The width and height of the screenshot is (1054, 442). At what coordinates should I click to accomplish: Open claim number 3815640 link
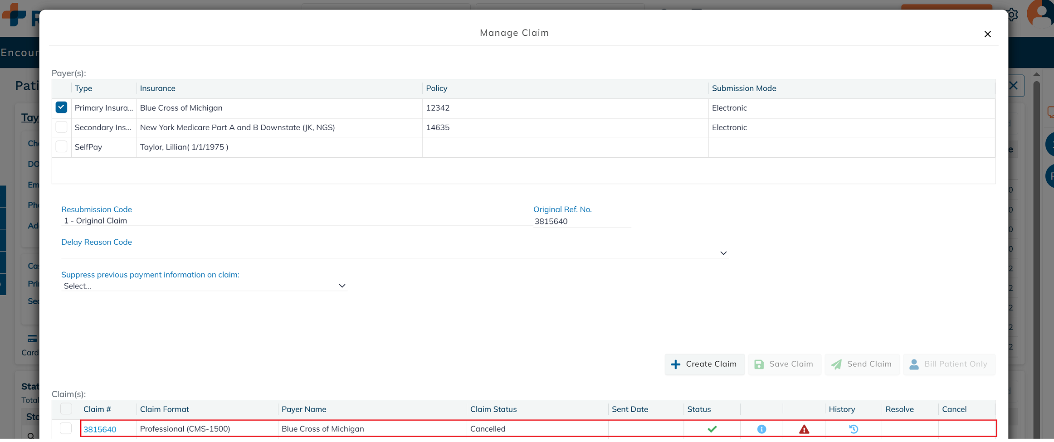(100, 429)
